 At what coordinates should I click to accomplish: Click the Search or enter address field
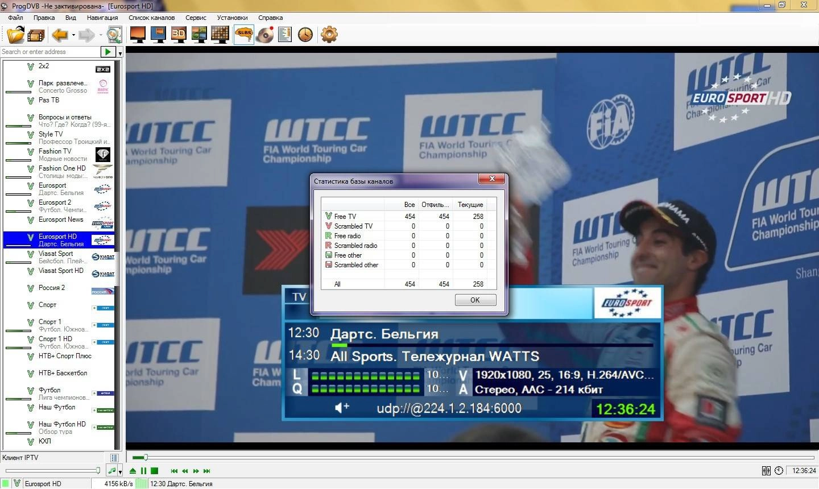tap(50, 52)
